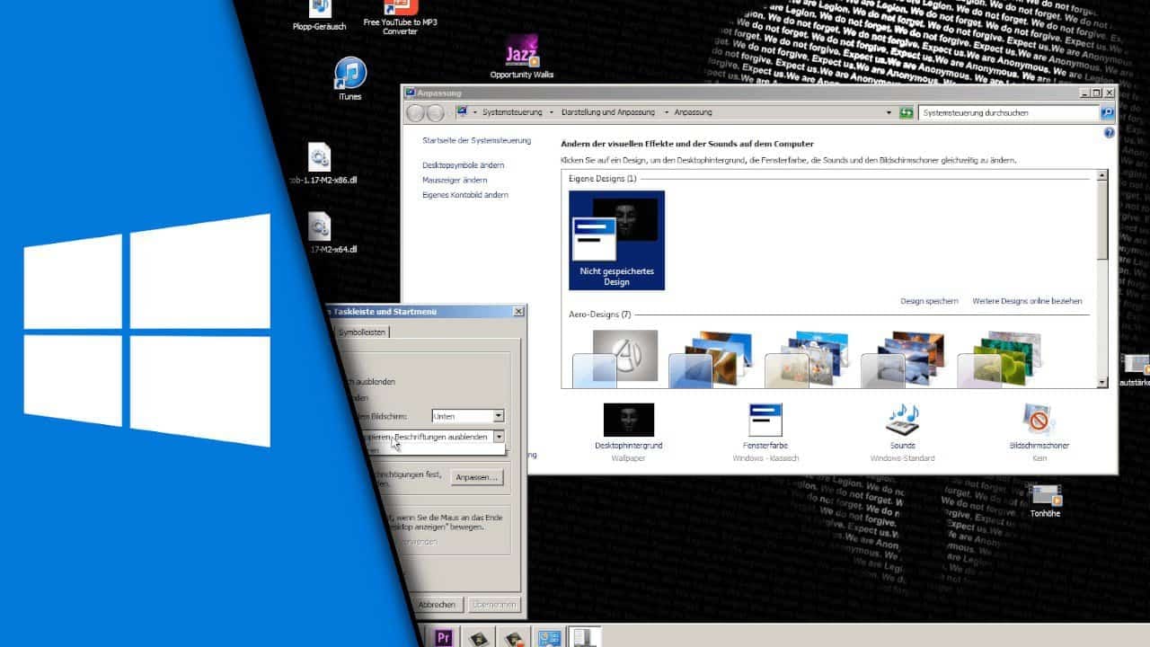Open the Opportunity Walks Jazz icon
Viewport: 1150px width, 647px height.
[x=522, y=57]
